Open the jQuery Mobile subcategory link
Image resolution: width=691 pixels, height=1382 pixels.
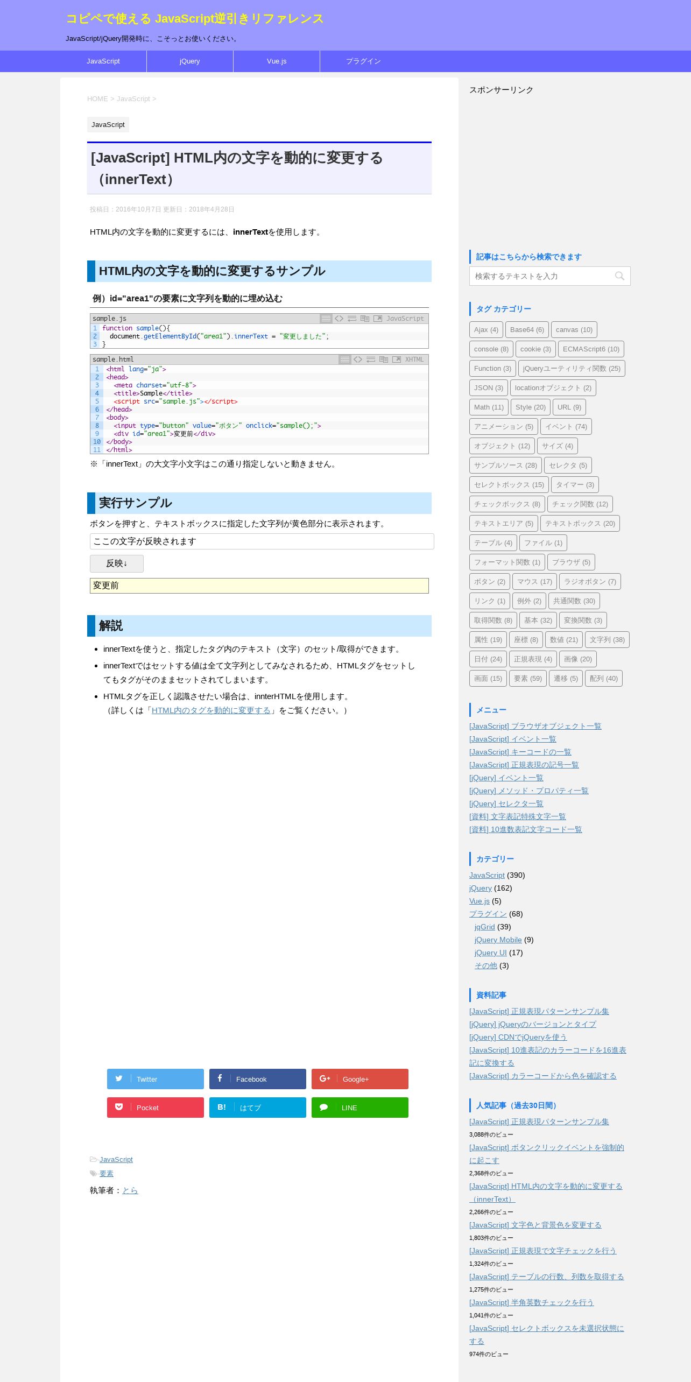[x=498, y=940]
